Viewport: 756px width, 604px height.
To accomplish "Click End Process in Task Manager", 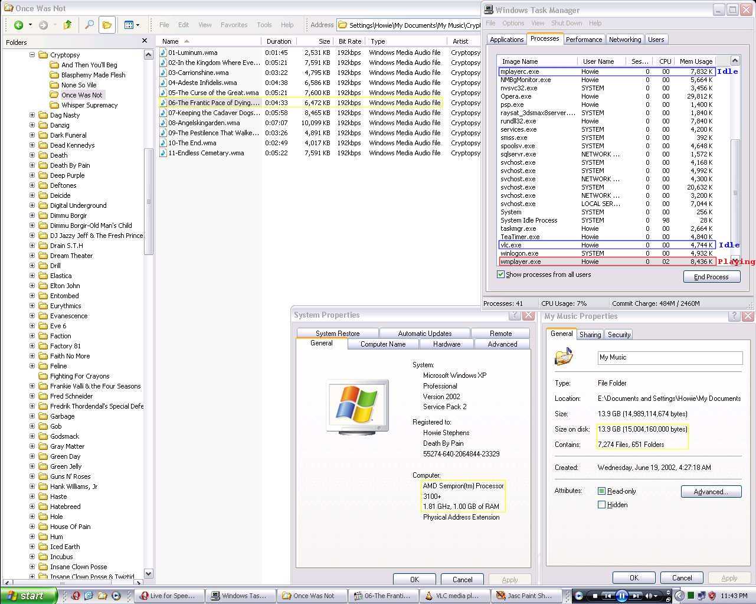I will coord(711,277).
